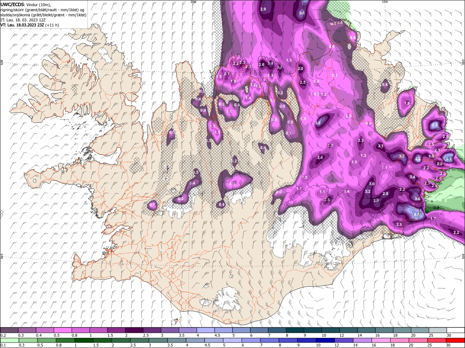Viewport: 465px width, 348px height.
Task: Click the '15W' longitude label at the top
Action: point(385,2)
